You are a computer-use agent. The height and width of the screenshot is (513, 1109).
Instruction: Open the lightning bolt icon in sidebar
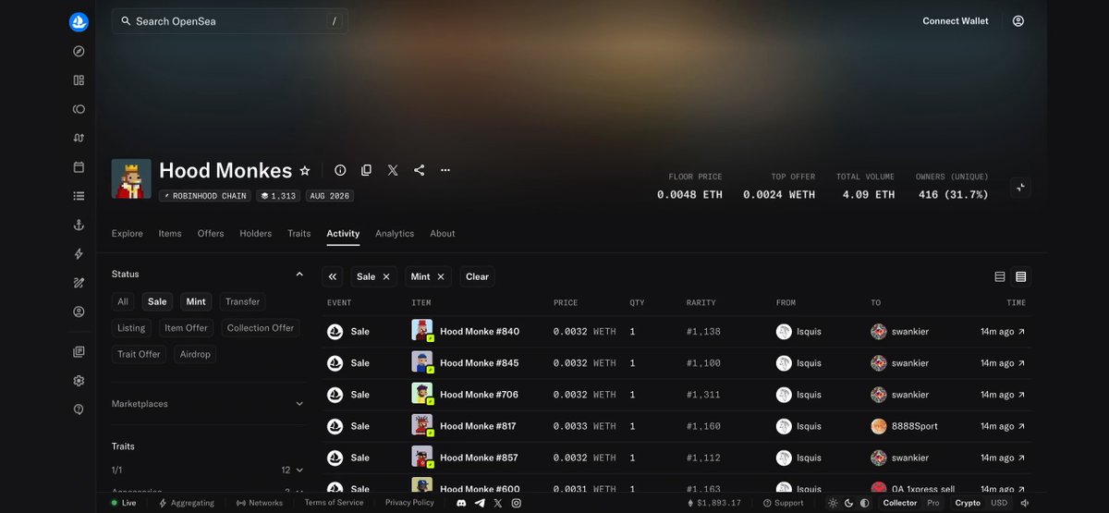[79, 254]
